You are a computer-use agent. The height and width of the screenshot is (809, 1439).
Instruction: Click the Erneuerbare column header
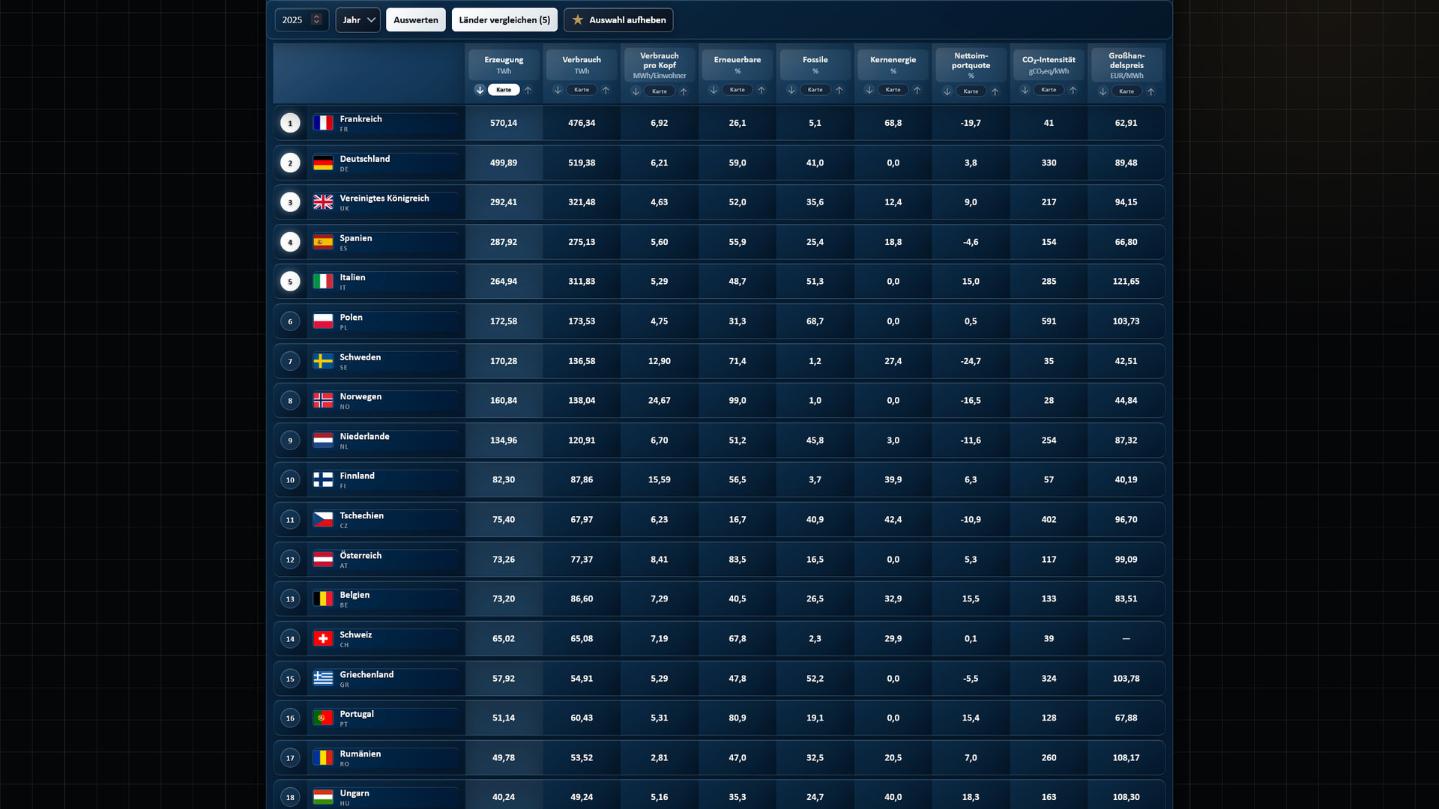737,65
